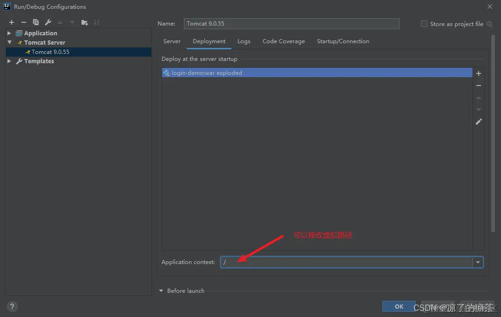
Task: Add a deployment artifact with the plus icon
Action: click(x=479, y=73)
